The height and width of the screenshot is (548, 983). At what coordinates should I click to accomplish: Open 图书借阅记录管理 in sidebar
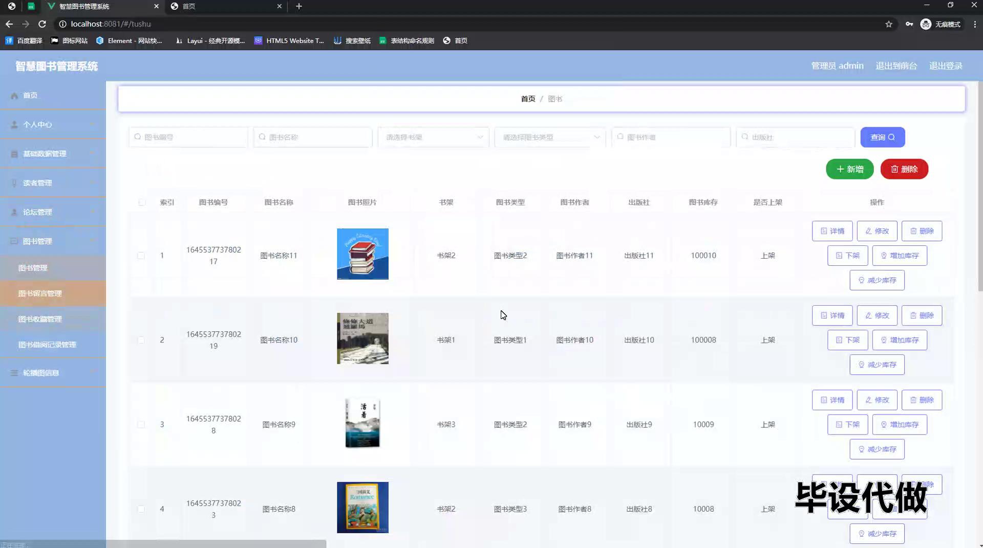(x=47, y=345)
